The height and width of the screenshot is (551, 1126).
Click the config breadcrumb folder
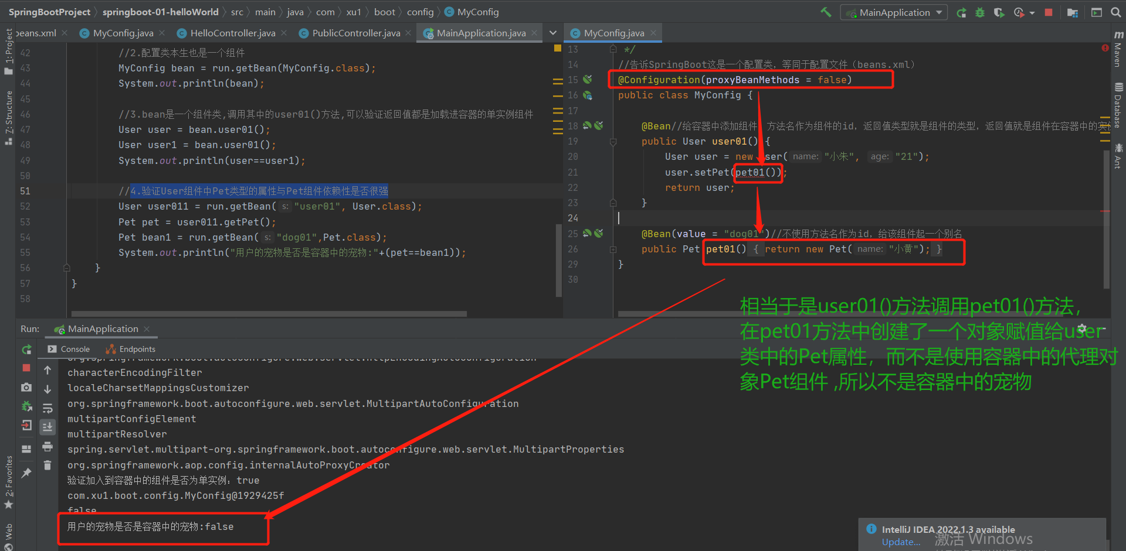pyautogui.click(x=420, y=12)
